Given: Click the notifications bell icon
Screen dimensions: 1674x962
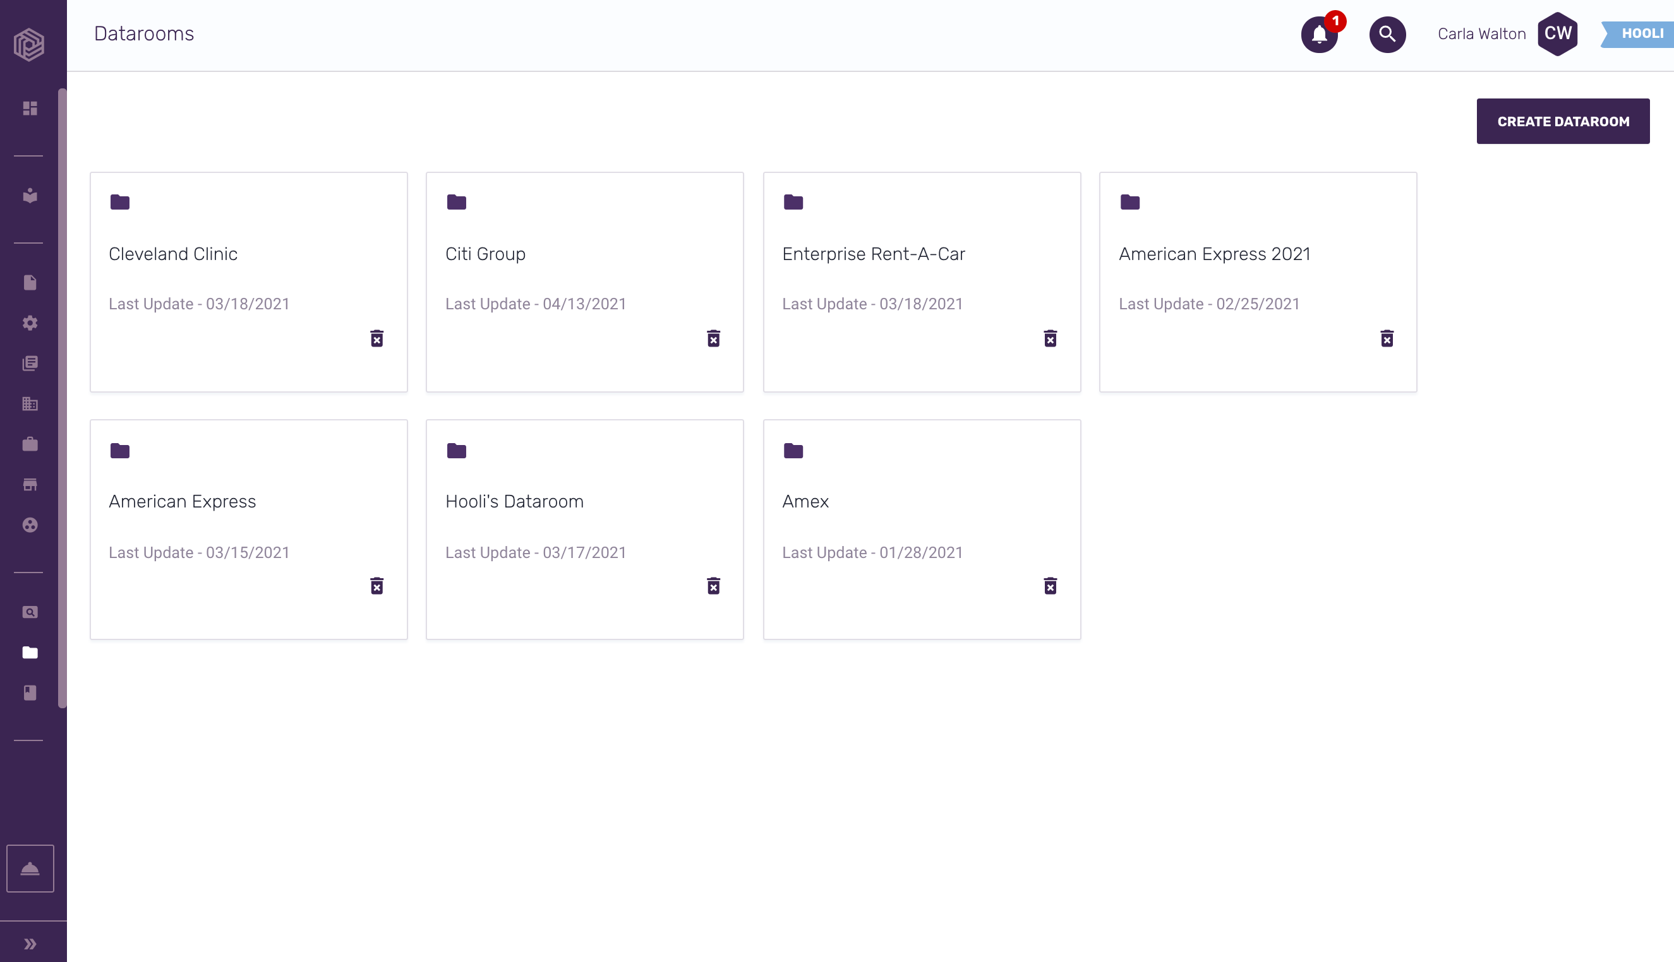Looking at the screenshot, I should pyautogui.click(x=1319, y=34).
